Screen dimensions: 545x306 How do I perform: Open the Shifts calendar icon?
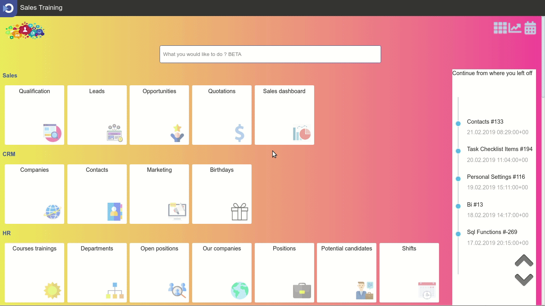point(427,290)
